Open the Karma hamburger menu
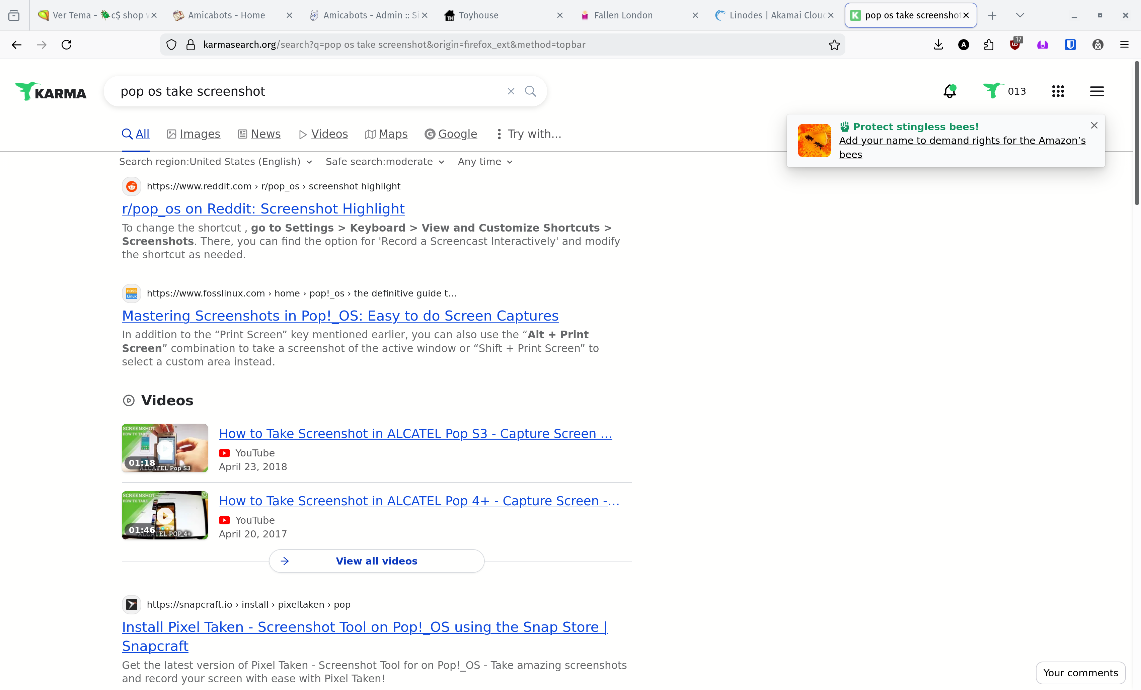 click(1096, 91)
